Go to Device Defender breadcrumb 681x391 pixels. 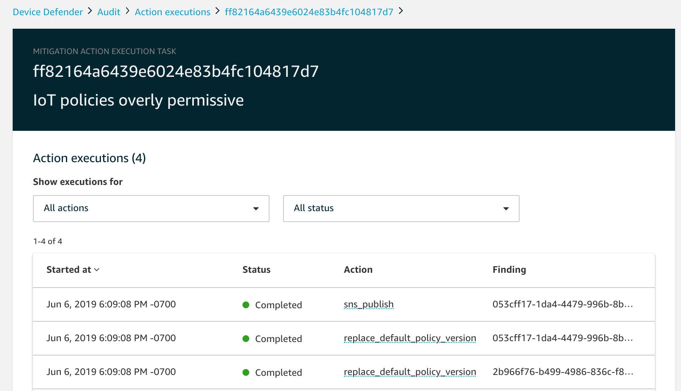coord(48,12)
